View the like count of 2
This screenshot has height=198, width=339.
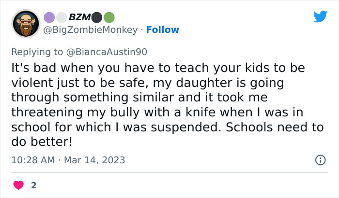click(x=33, y=185)
